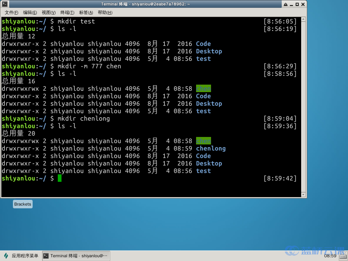Click the keyboard icon in the system tray

click(342, 256)
